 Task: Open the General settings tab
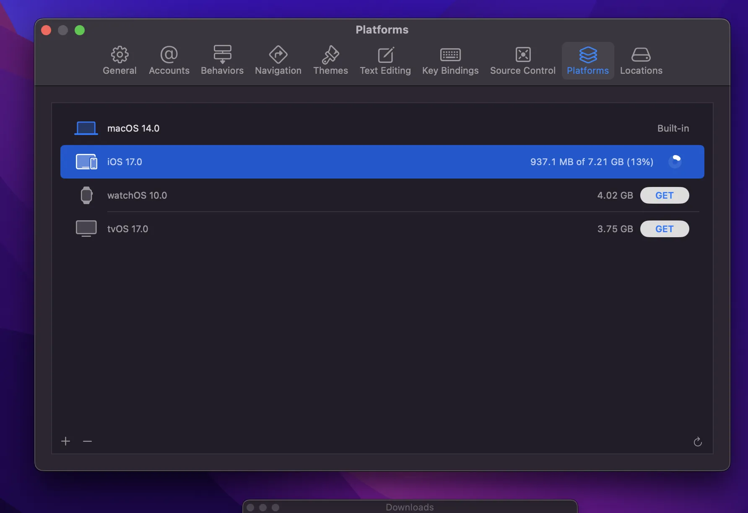(x=119, y=60)
